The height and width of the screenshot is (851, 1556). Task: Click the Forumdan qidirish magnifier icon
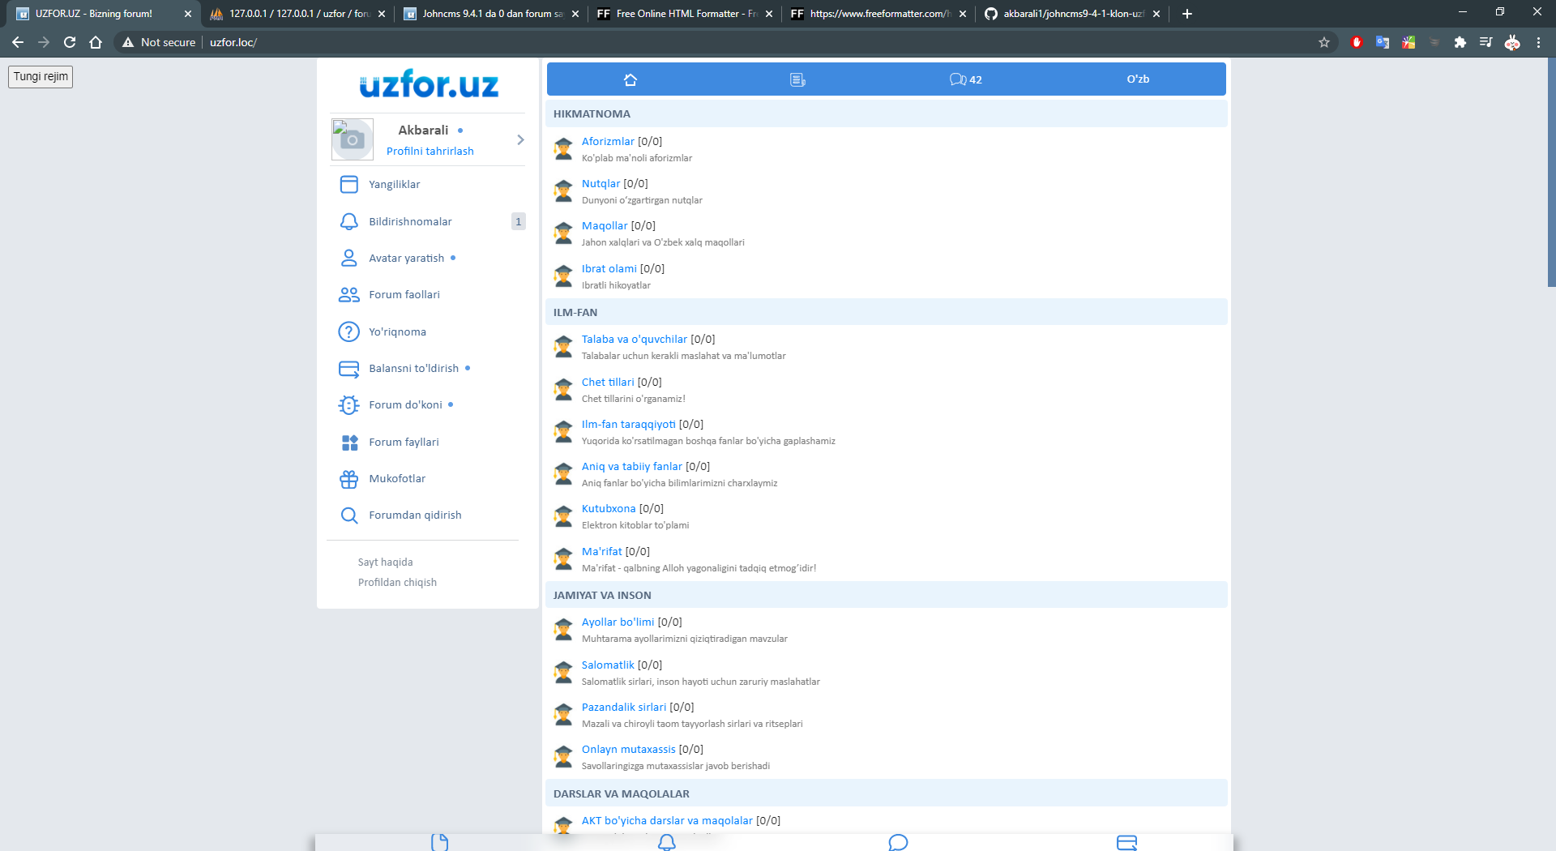pyautogui.click(x=348, y=515)
